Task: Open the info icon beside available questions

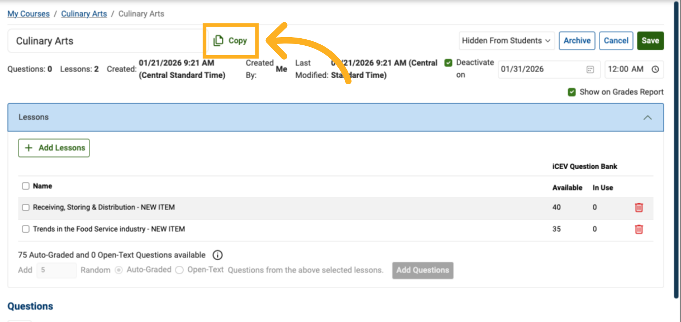Action: pyautogui.click(x=217, y=255)
